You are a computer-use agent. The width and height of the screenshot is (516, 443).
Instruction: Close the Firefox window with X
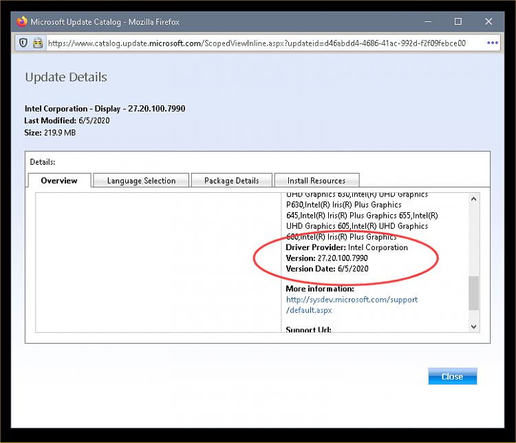tap(488, 22)
